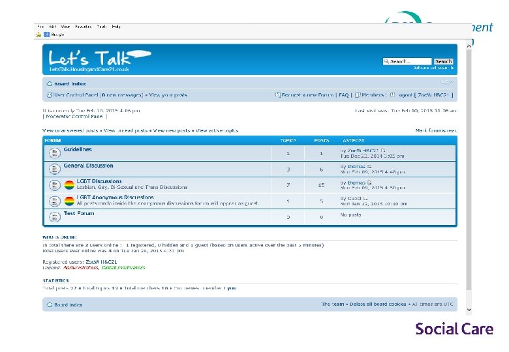Click the scrollbar up arrow
This screenshot has height=352, width=509.
469,46
